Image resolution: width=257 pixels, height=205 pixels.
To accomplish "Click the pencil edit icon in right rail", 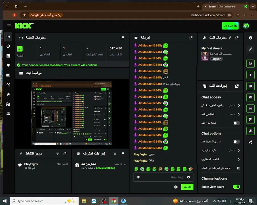I will [x=250, y=49].
